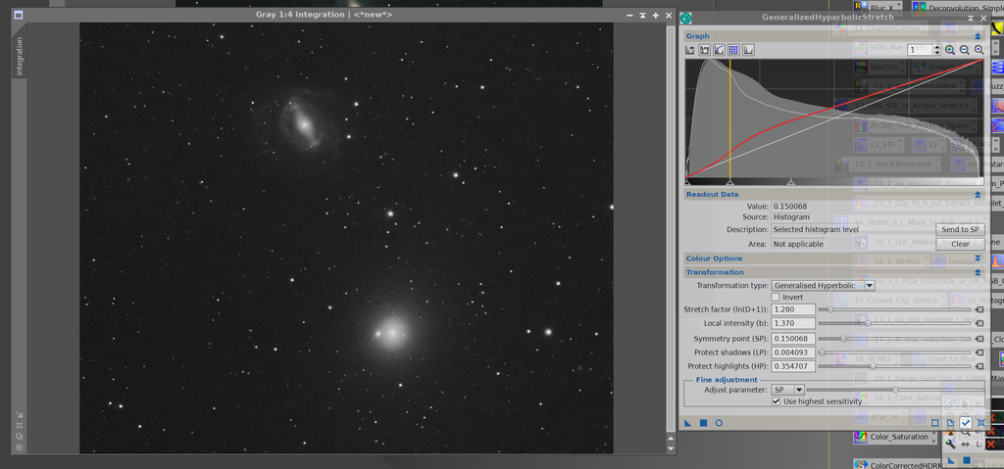Click the reset cross-arrows icon at GHS bottom right
This screenshot has width=1004, height=469.
click(980, 423)
